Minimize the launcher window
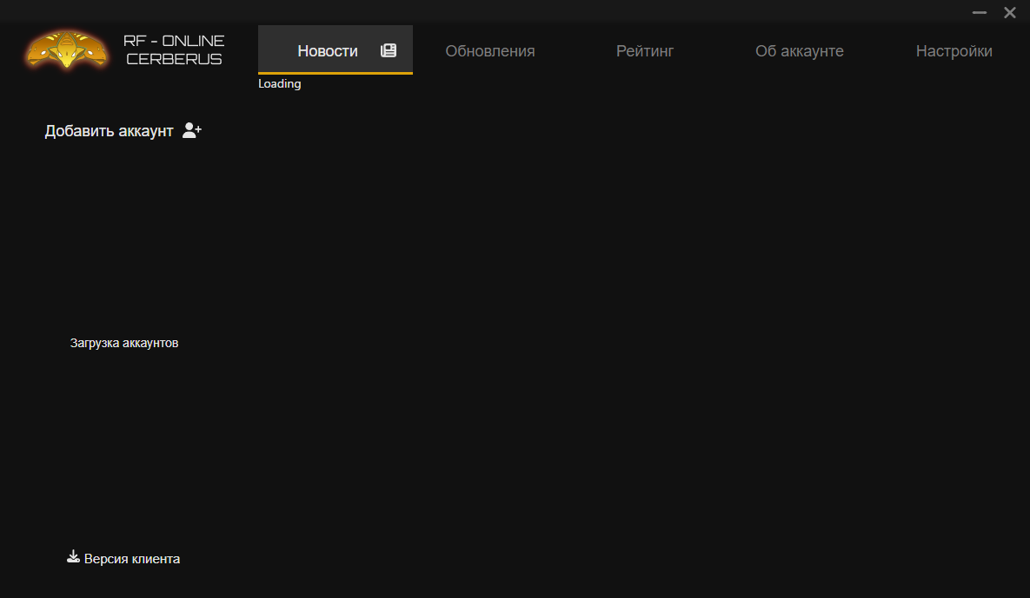1030x598 pixels. coord(979,13)
